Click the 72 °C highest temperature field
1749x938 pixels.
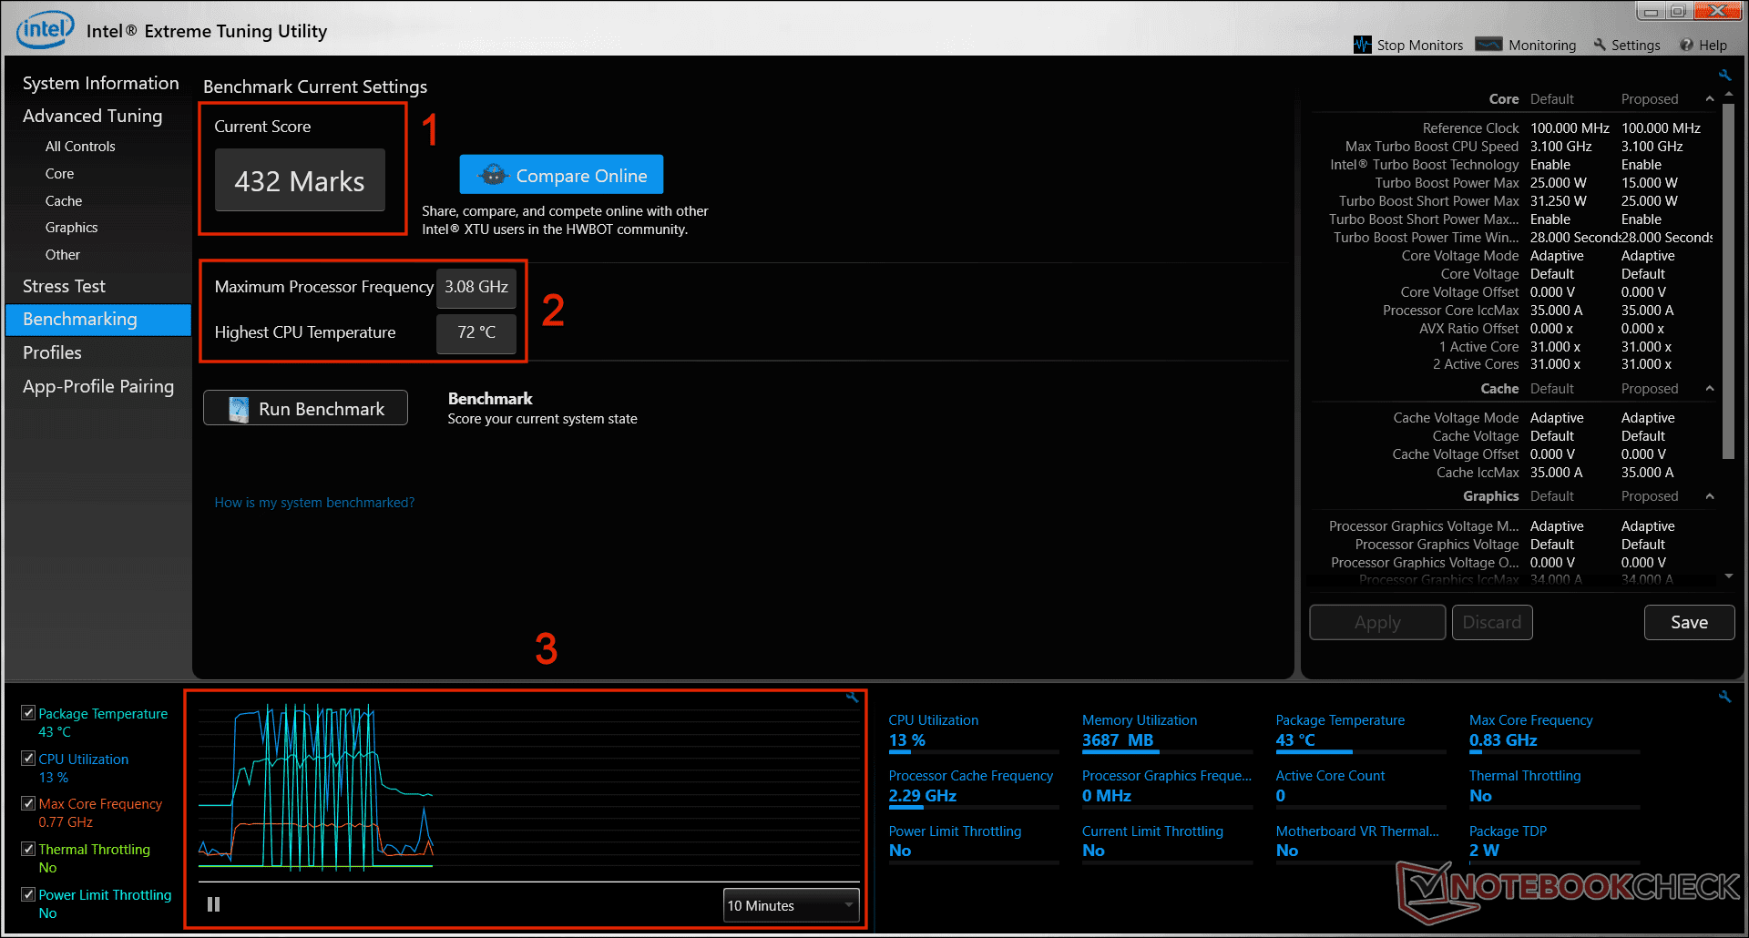(x=476, y=332)
